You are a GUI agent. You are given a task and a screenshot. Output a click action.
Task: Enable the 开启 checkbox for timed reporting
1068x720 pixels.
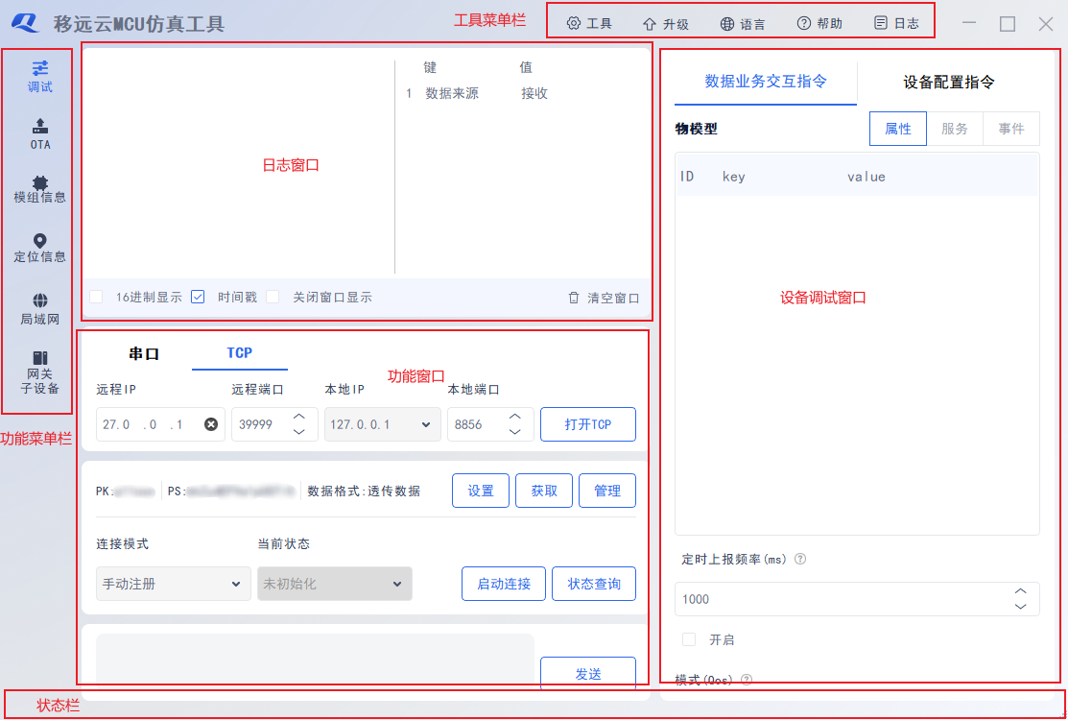coord(689,639)
